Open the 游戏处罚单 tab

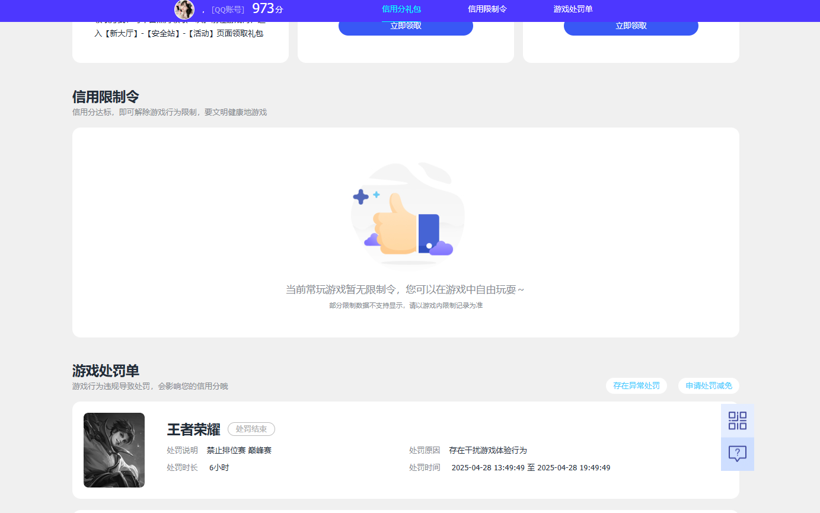[573, 9]
